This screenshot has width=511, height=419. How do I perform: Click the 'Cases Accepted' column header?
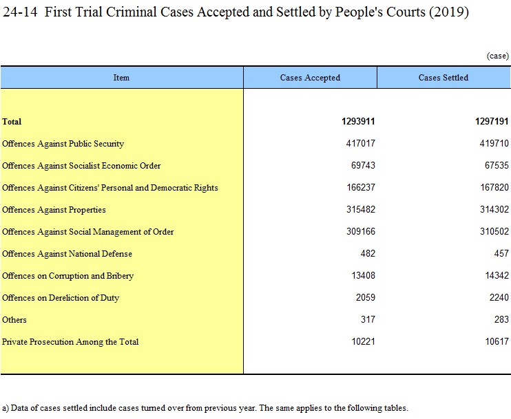tap(310, 78)
